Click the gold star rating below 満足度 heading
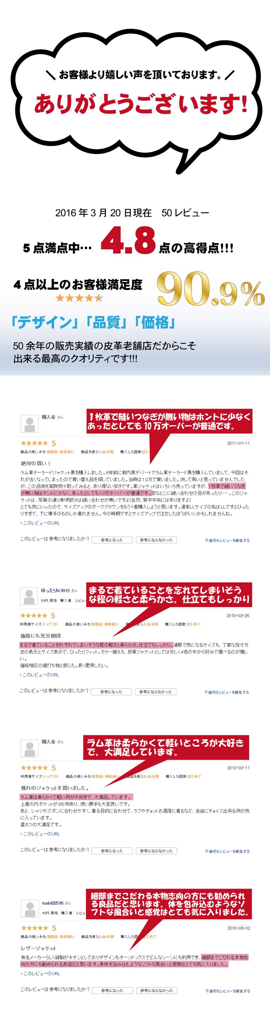This screenshot has width=270, height=1019. (x=79, y=298)
